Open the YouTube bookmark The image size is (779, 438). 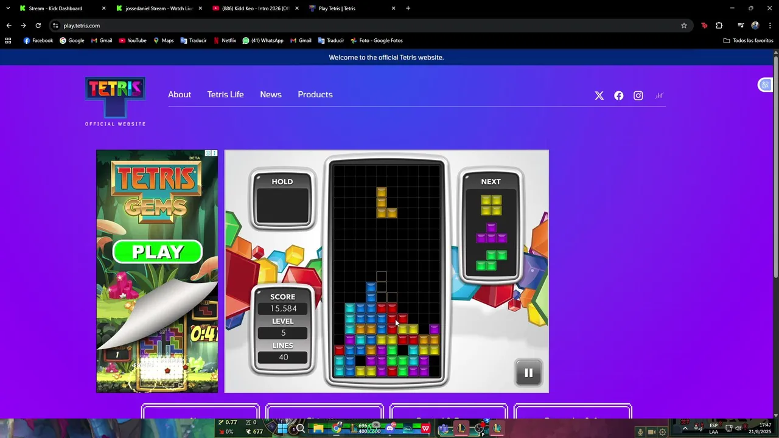click(133, 41)
